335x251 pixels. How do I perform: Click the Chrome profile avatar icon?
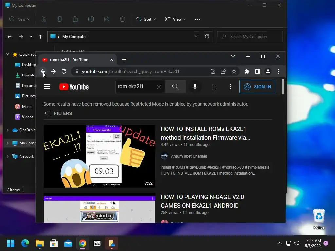(x=268, y=71)
